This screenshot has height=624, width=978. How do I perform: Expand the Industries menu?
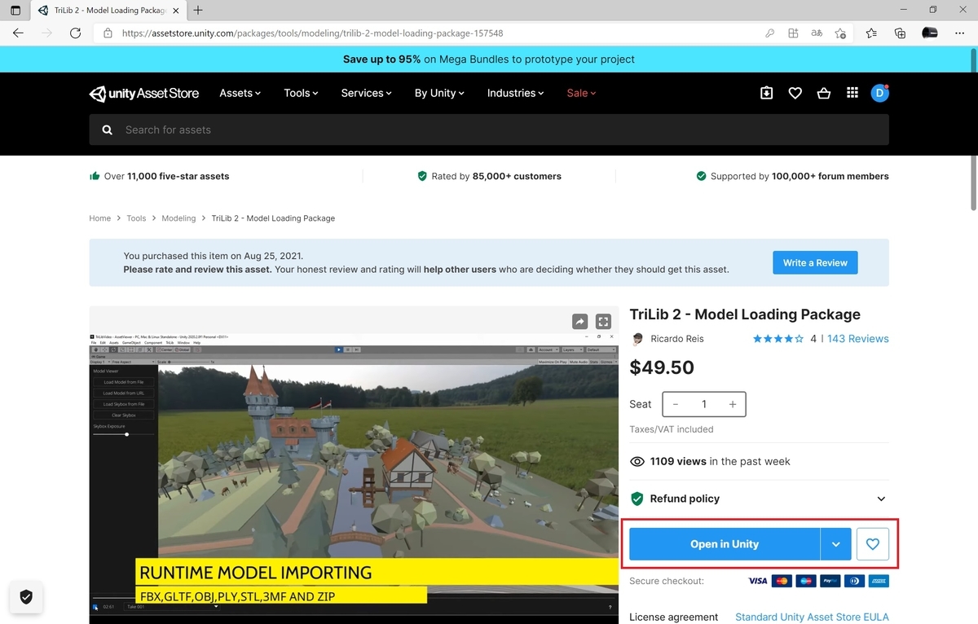pos(515,93)
